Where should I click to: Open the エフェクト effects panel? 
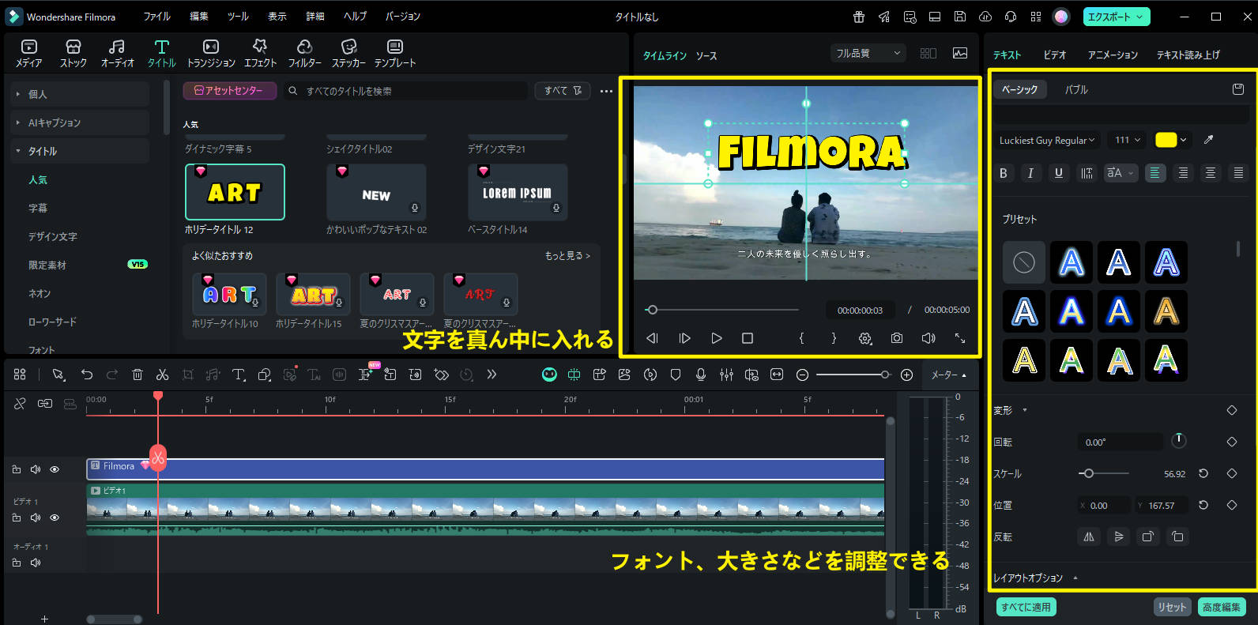[260, 54]
